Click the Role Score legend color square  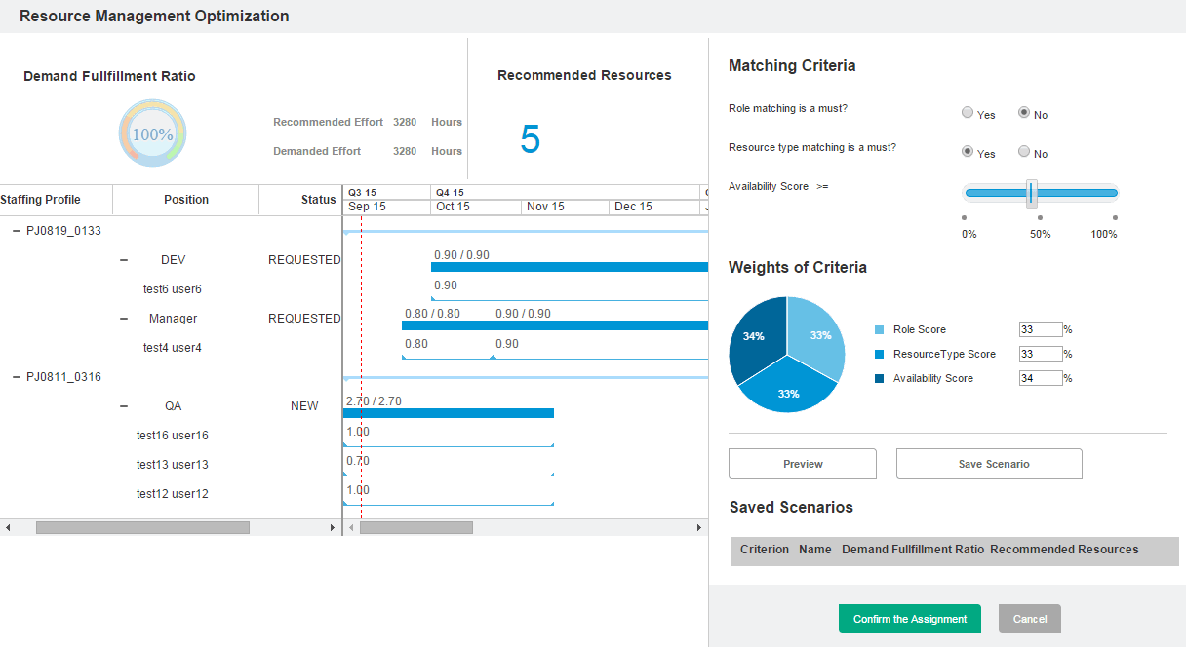tap(879, 330)
